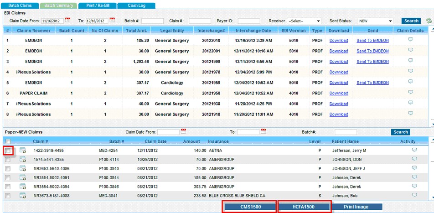Toggle select-all checkbox in paper claims header
434x213 pixels.
pyautogui.click(x=8, y=141)
